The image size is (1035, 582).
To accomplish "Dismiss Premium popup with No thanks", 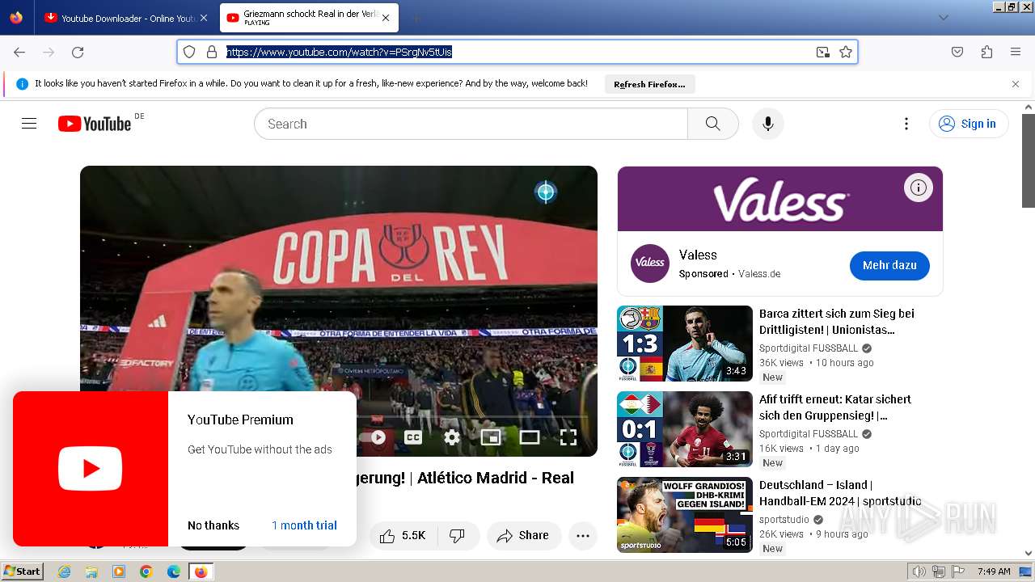I will click(x=213, y=525).
